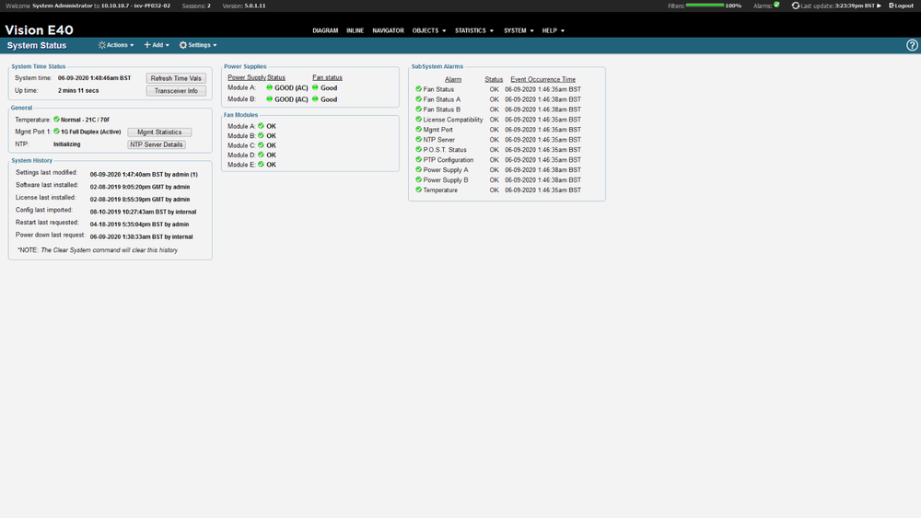Click the System Status page title
Image resolution: width=921 pixels, height=518 pixels.
coord(37,45)
